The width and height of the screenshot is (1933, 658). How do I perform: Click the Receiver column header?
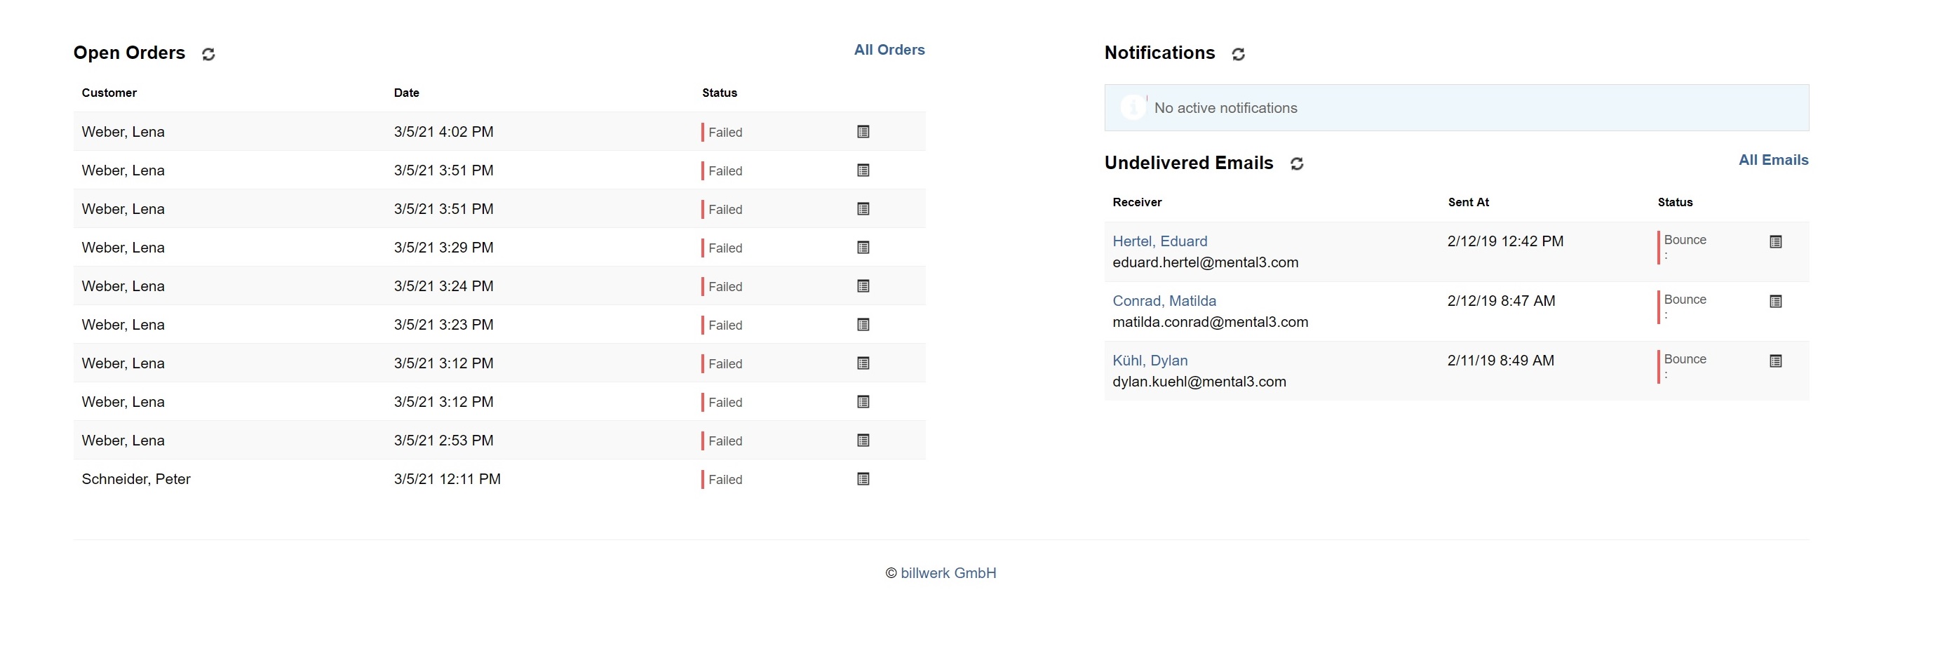pyautogui.click(x=1136, y=202)
